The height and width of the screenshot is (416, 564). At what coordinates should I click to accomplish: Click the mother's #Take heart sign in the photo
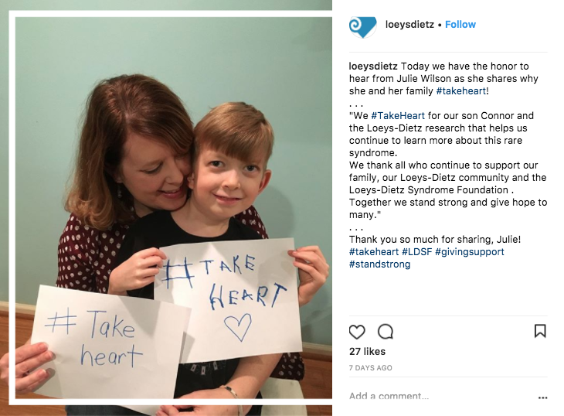(x=110, y=342)
